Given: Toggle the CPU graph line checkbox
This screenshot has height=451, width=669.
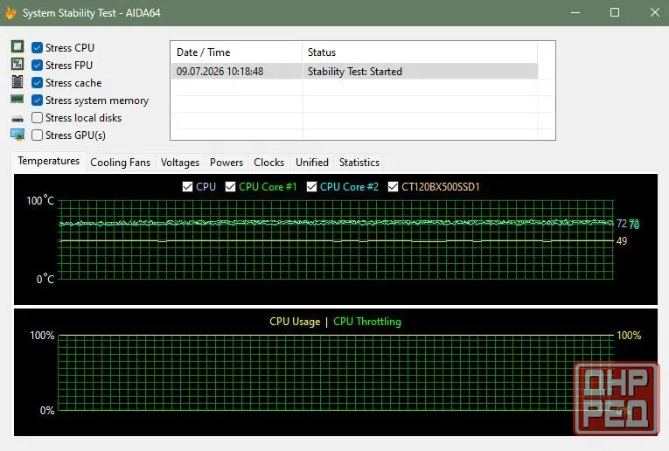Looking at the screenshot, I should (x=187, y=187).
